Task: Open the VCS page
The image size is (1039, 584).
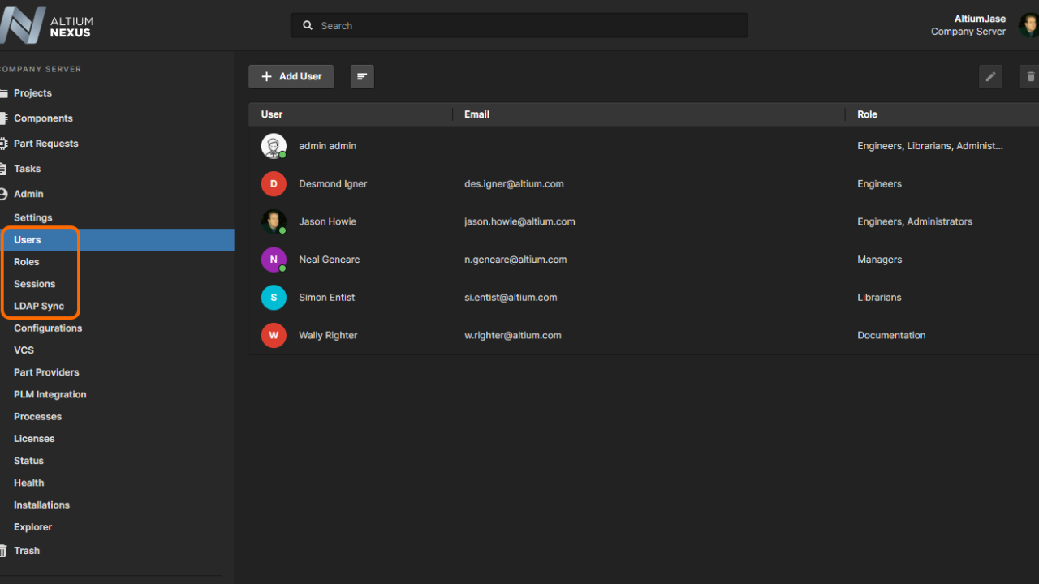Action: (24, 350)
